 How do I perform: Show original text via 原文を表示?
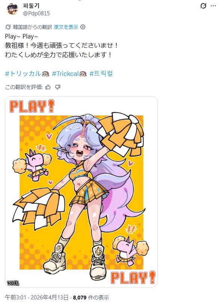tap(66, 27)
